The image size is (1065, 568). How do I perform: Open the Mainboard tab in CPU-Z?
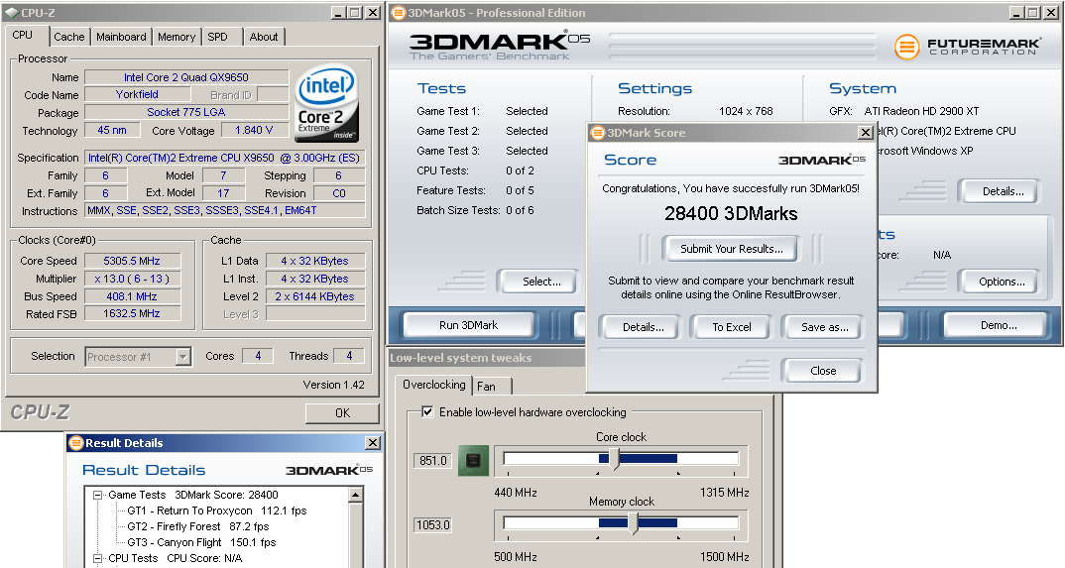121,37
